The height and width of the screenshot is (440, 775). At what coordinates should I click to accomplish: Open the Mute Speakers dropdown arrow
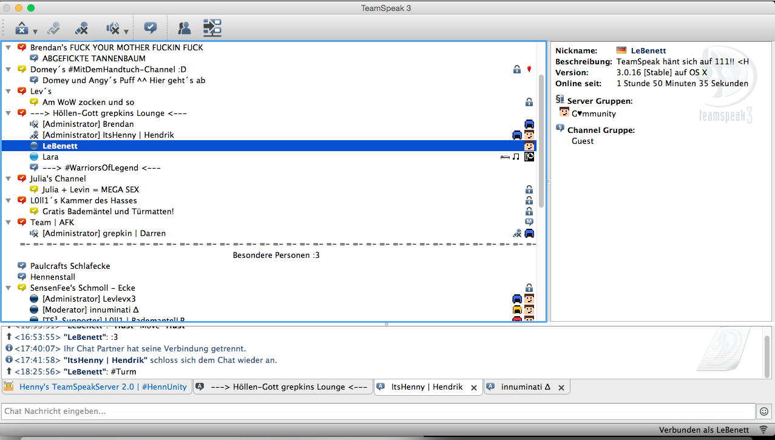coord(126,32)
